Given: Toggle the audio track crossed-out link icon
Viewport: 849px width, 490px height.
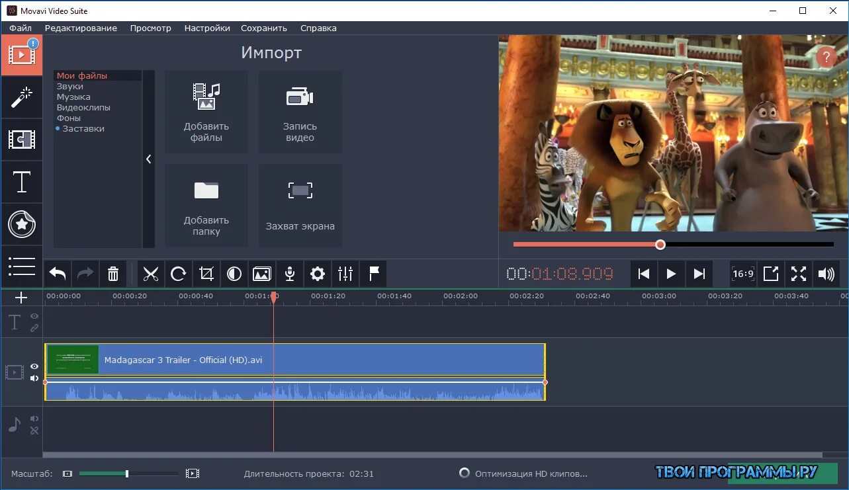Looking at the screenshot, I should pos(34,430).
